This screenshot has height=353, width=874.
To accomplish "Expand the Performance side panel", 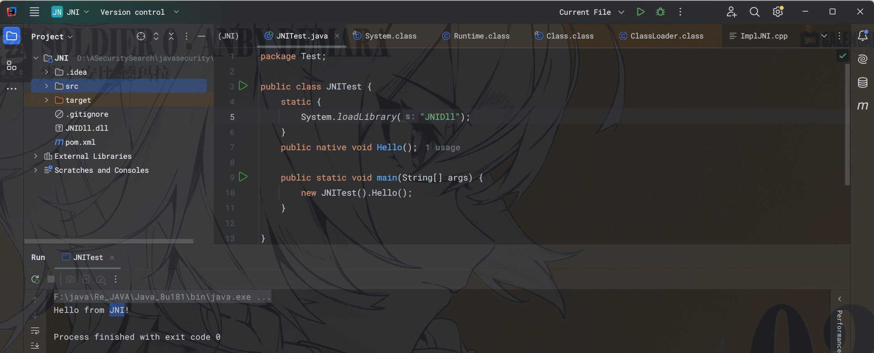I will click(x=840, y=299).
